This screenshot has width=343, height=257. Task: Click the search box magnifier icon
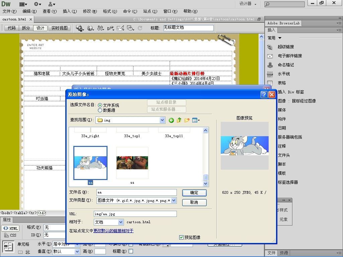268,4
